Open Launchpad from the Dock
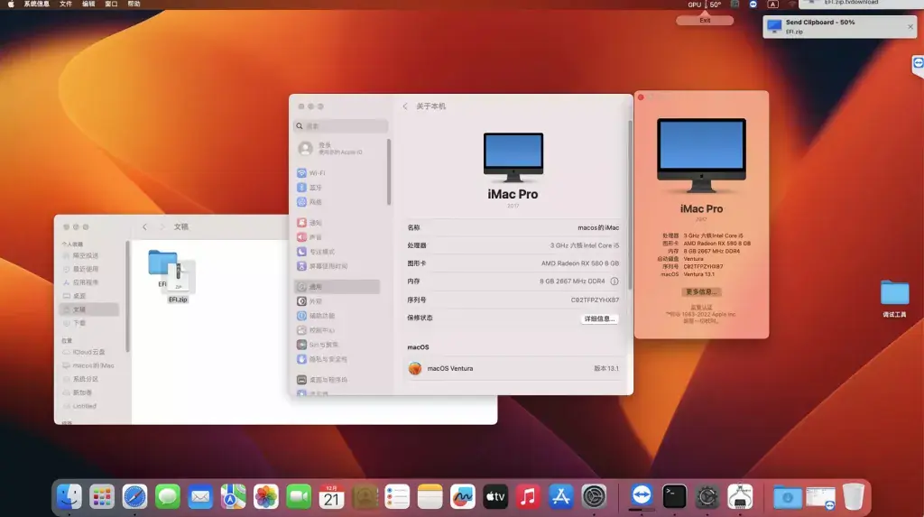This screenshot has height=517, width=924. (102, 496)
